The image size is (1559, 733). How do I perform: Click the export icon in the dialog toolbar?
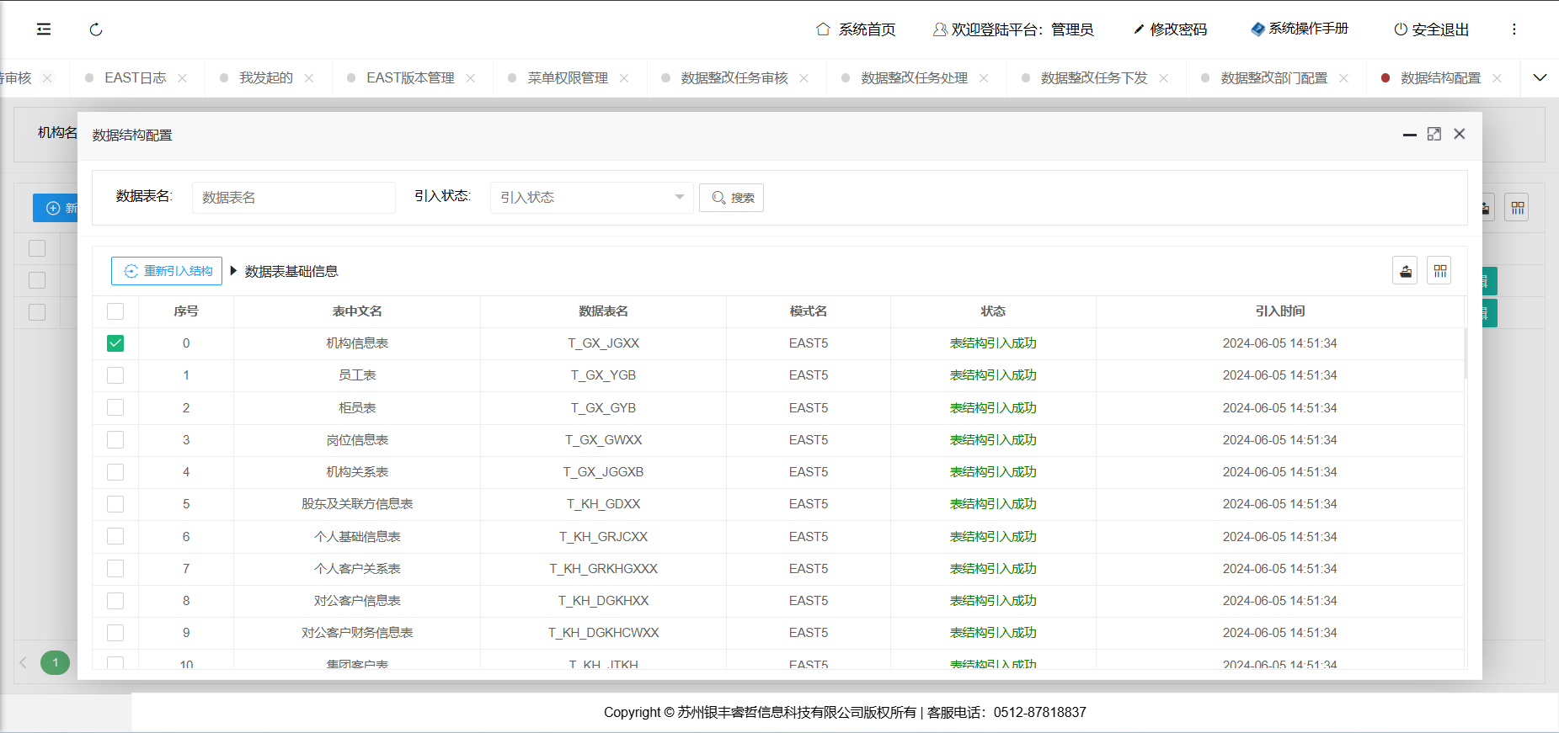(x=1405, y=271)
